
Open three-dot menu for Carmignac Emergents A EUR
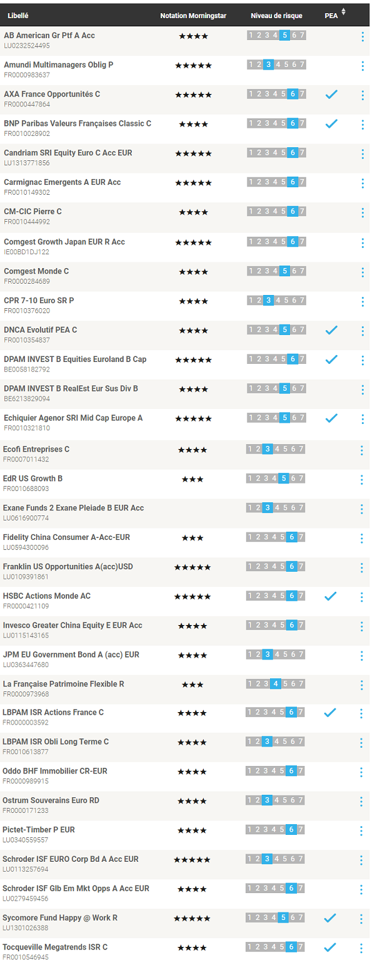(x=362, y=183)
